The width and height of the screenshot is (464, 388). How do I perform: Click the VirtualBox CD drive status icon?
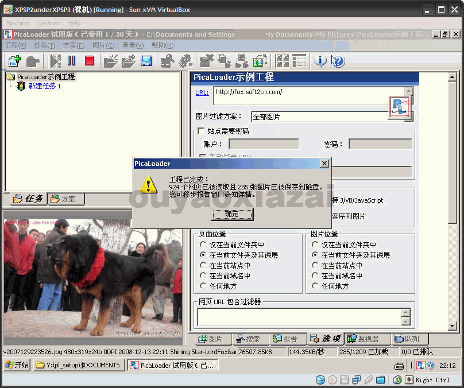(x=332, y=380)
